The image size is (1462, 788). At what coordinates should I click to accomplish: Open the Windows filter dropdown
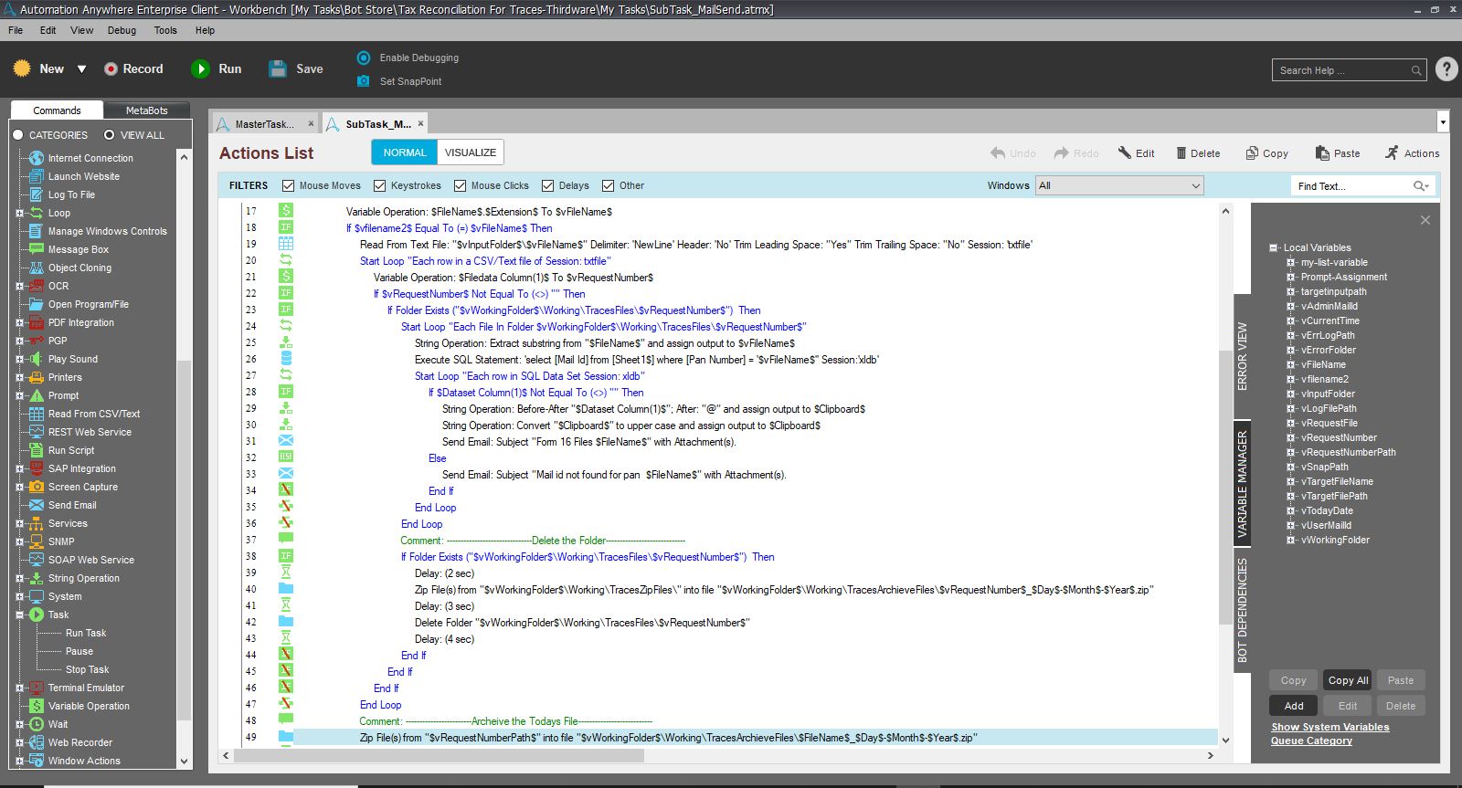click(1119, 185)
